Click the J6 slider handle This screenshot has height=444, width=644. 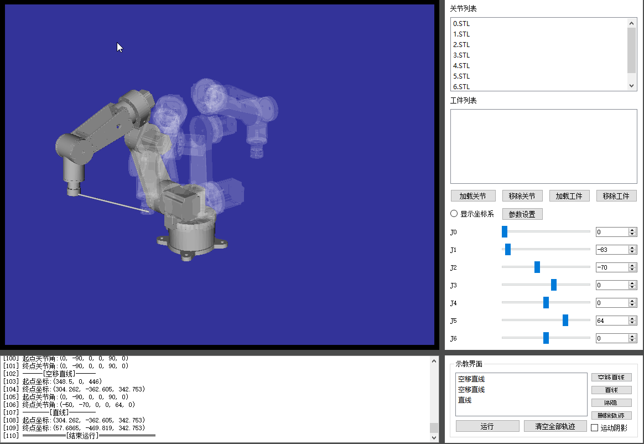pos(546,338)
